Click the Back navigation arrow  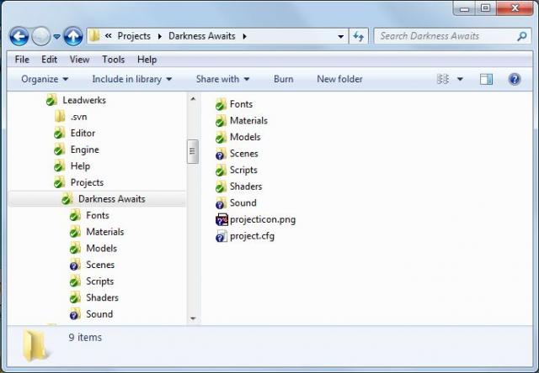(19, 36)
